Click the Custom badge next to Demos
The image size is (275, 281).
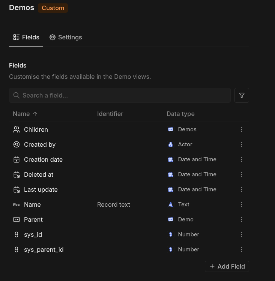pyautogui.click(x=53, y=8)
